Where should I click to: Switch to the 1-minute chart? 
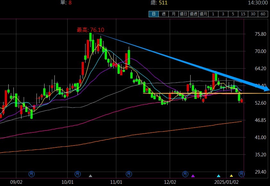[x=213, y=14]
